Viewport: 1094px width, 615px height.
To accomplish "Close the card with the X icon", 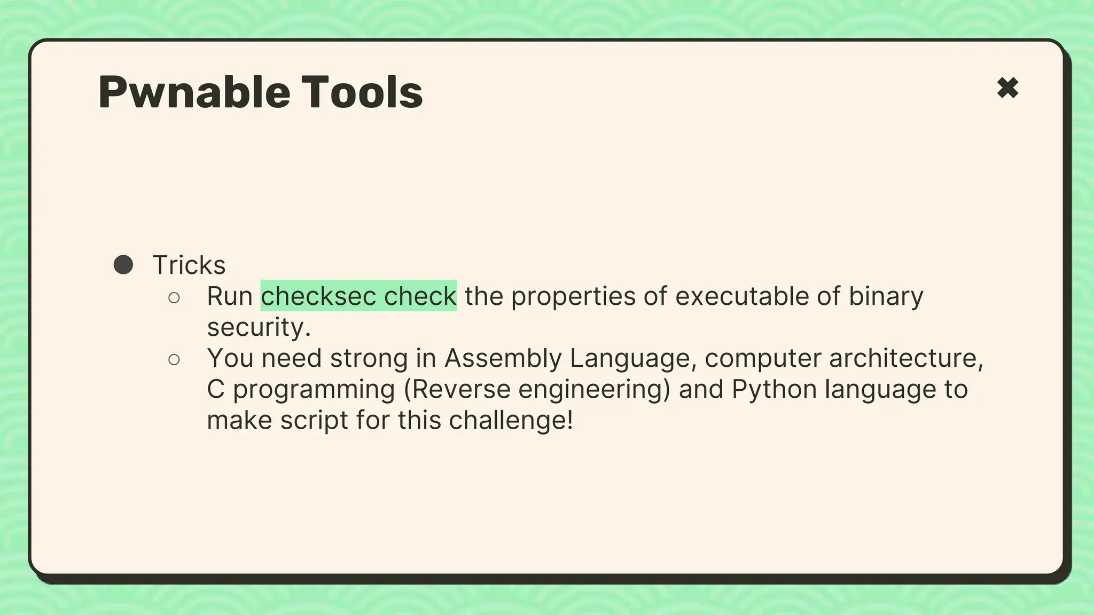I will (x=1007, y=88).
